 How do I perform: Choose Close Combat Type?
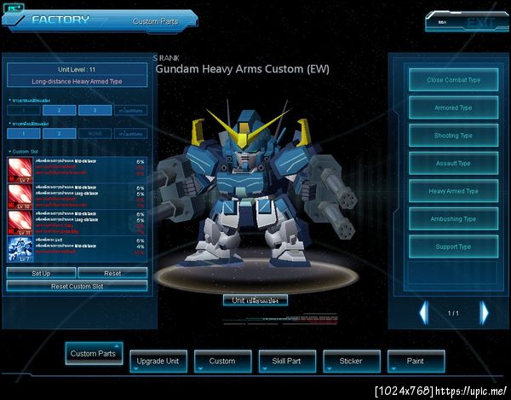pyautogui.click(x=453, y=80)
